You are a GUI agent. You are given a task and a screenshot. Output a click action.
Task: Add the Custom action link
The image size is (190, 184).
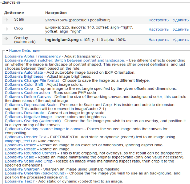pos(27,93)
